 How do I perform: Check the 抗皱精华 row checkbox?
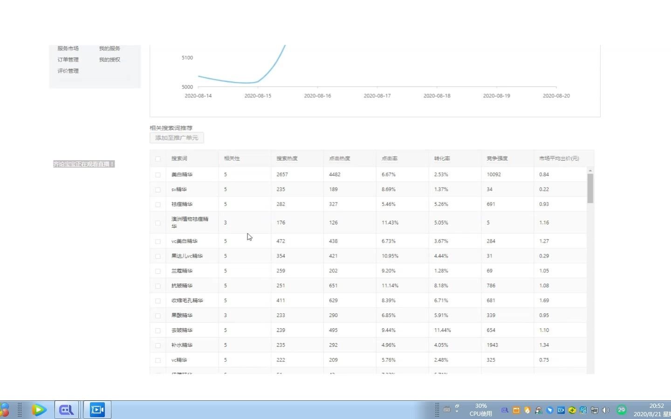coord(158,286)
